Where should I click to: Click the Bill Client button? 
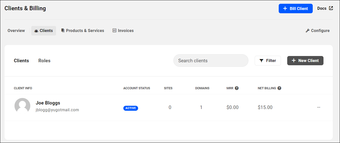[295, 8]
